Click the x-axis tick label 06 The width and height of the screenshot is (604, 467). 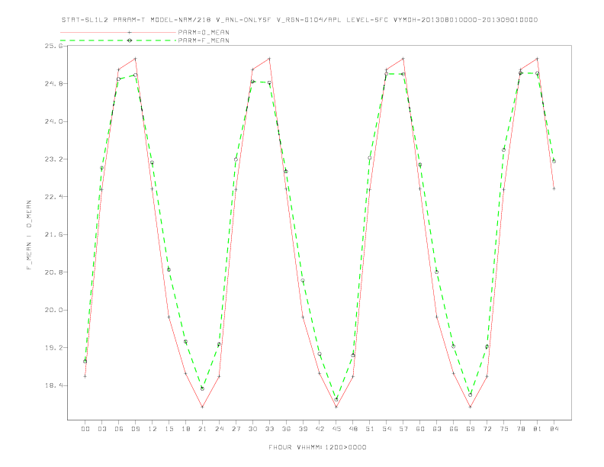click(x=119, y=429)
